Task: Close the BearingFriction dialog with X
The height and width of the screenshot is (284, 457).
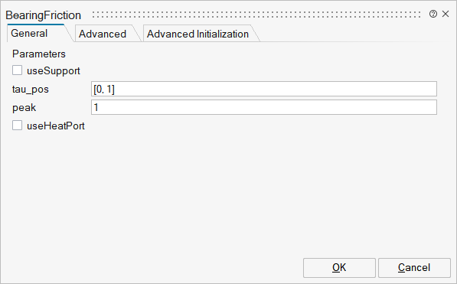Action: (446, 14)
